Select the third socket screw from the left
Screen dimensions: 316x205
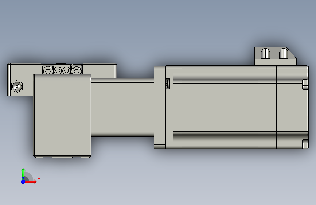(66, 70)
